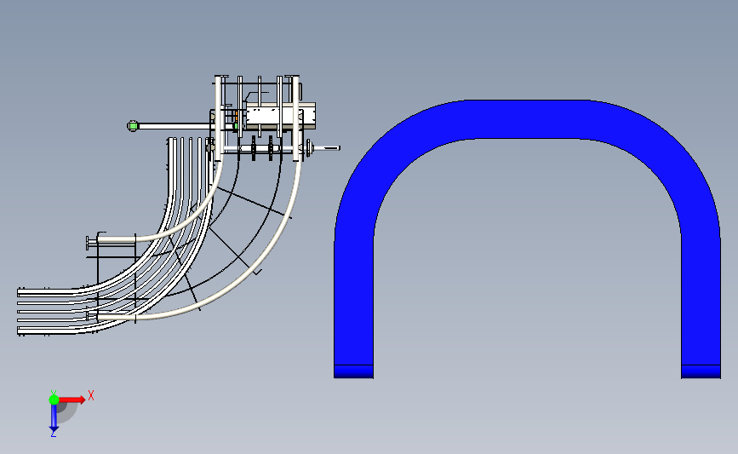Select the drive shaft tip protruding right of frame
This screenshot has width=738, height=454.
[328, 148]
